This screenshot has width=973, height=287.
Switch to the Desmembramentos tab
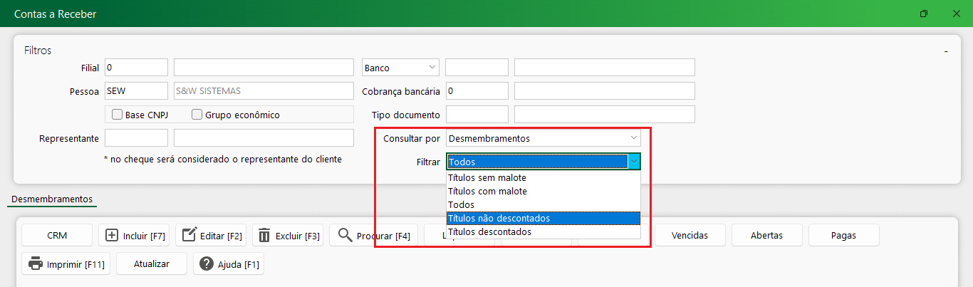click(x=52, y=199)
